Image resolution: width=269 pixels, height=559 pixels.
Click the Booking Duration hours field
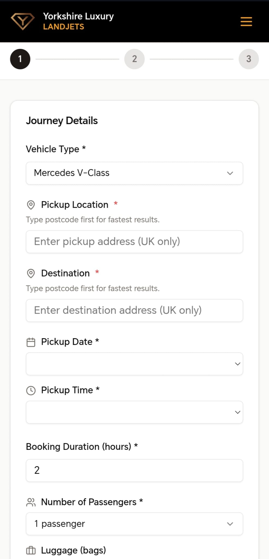pyautogui.click(x=134, y=470)
